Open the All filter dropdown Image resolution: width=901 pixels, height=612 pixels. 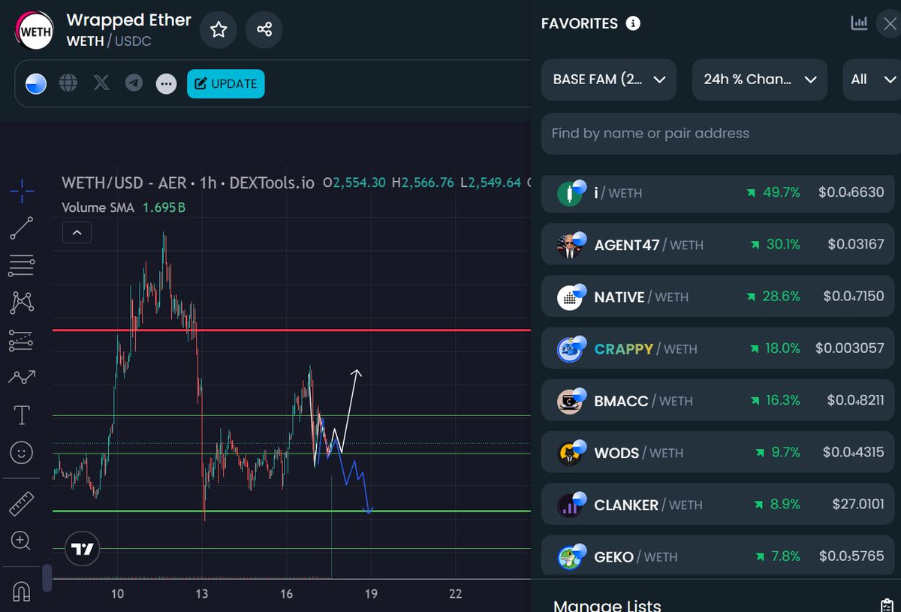(872, 80)
